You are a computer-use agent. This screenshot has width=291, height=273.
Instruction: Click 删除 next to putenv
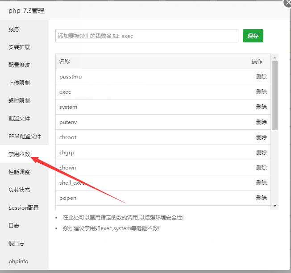pyautogui.click(x=261, y=122)
